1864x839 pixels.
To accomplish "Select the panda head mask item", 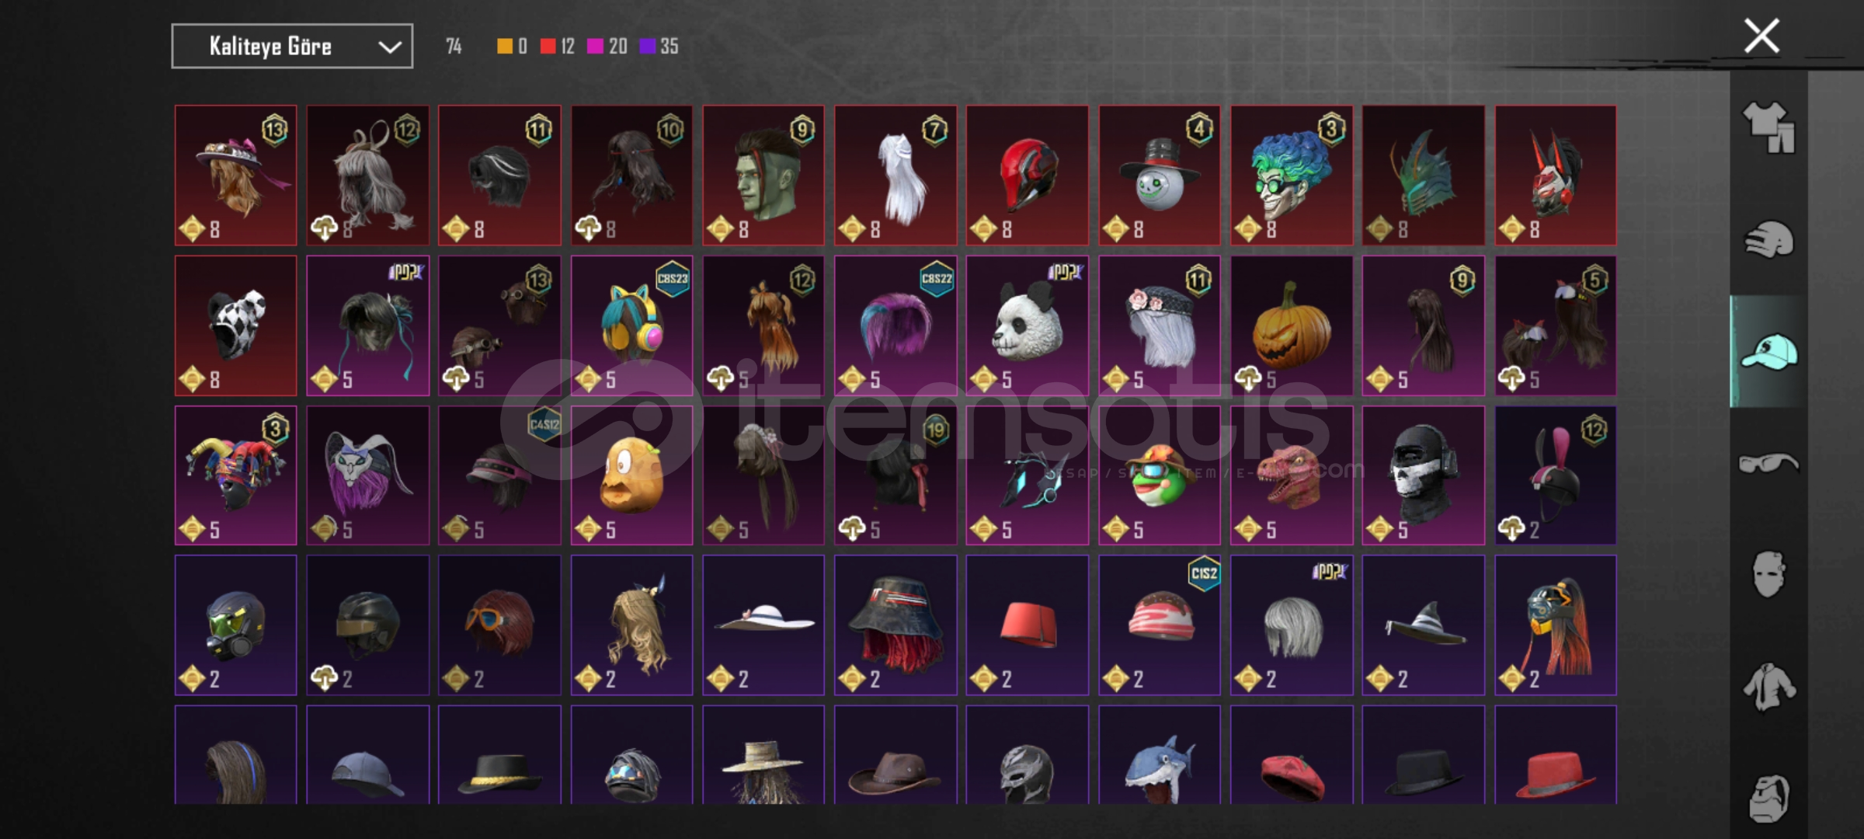I will [1028, 326].
